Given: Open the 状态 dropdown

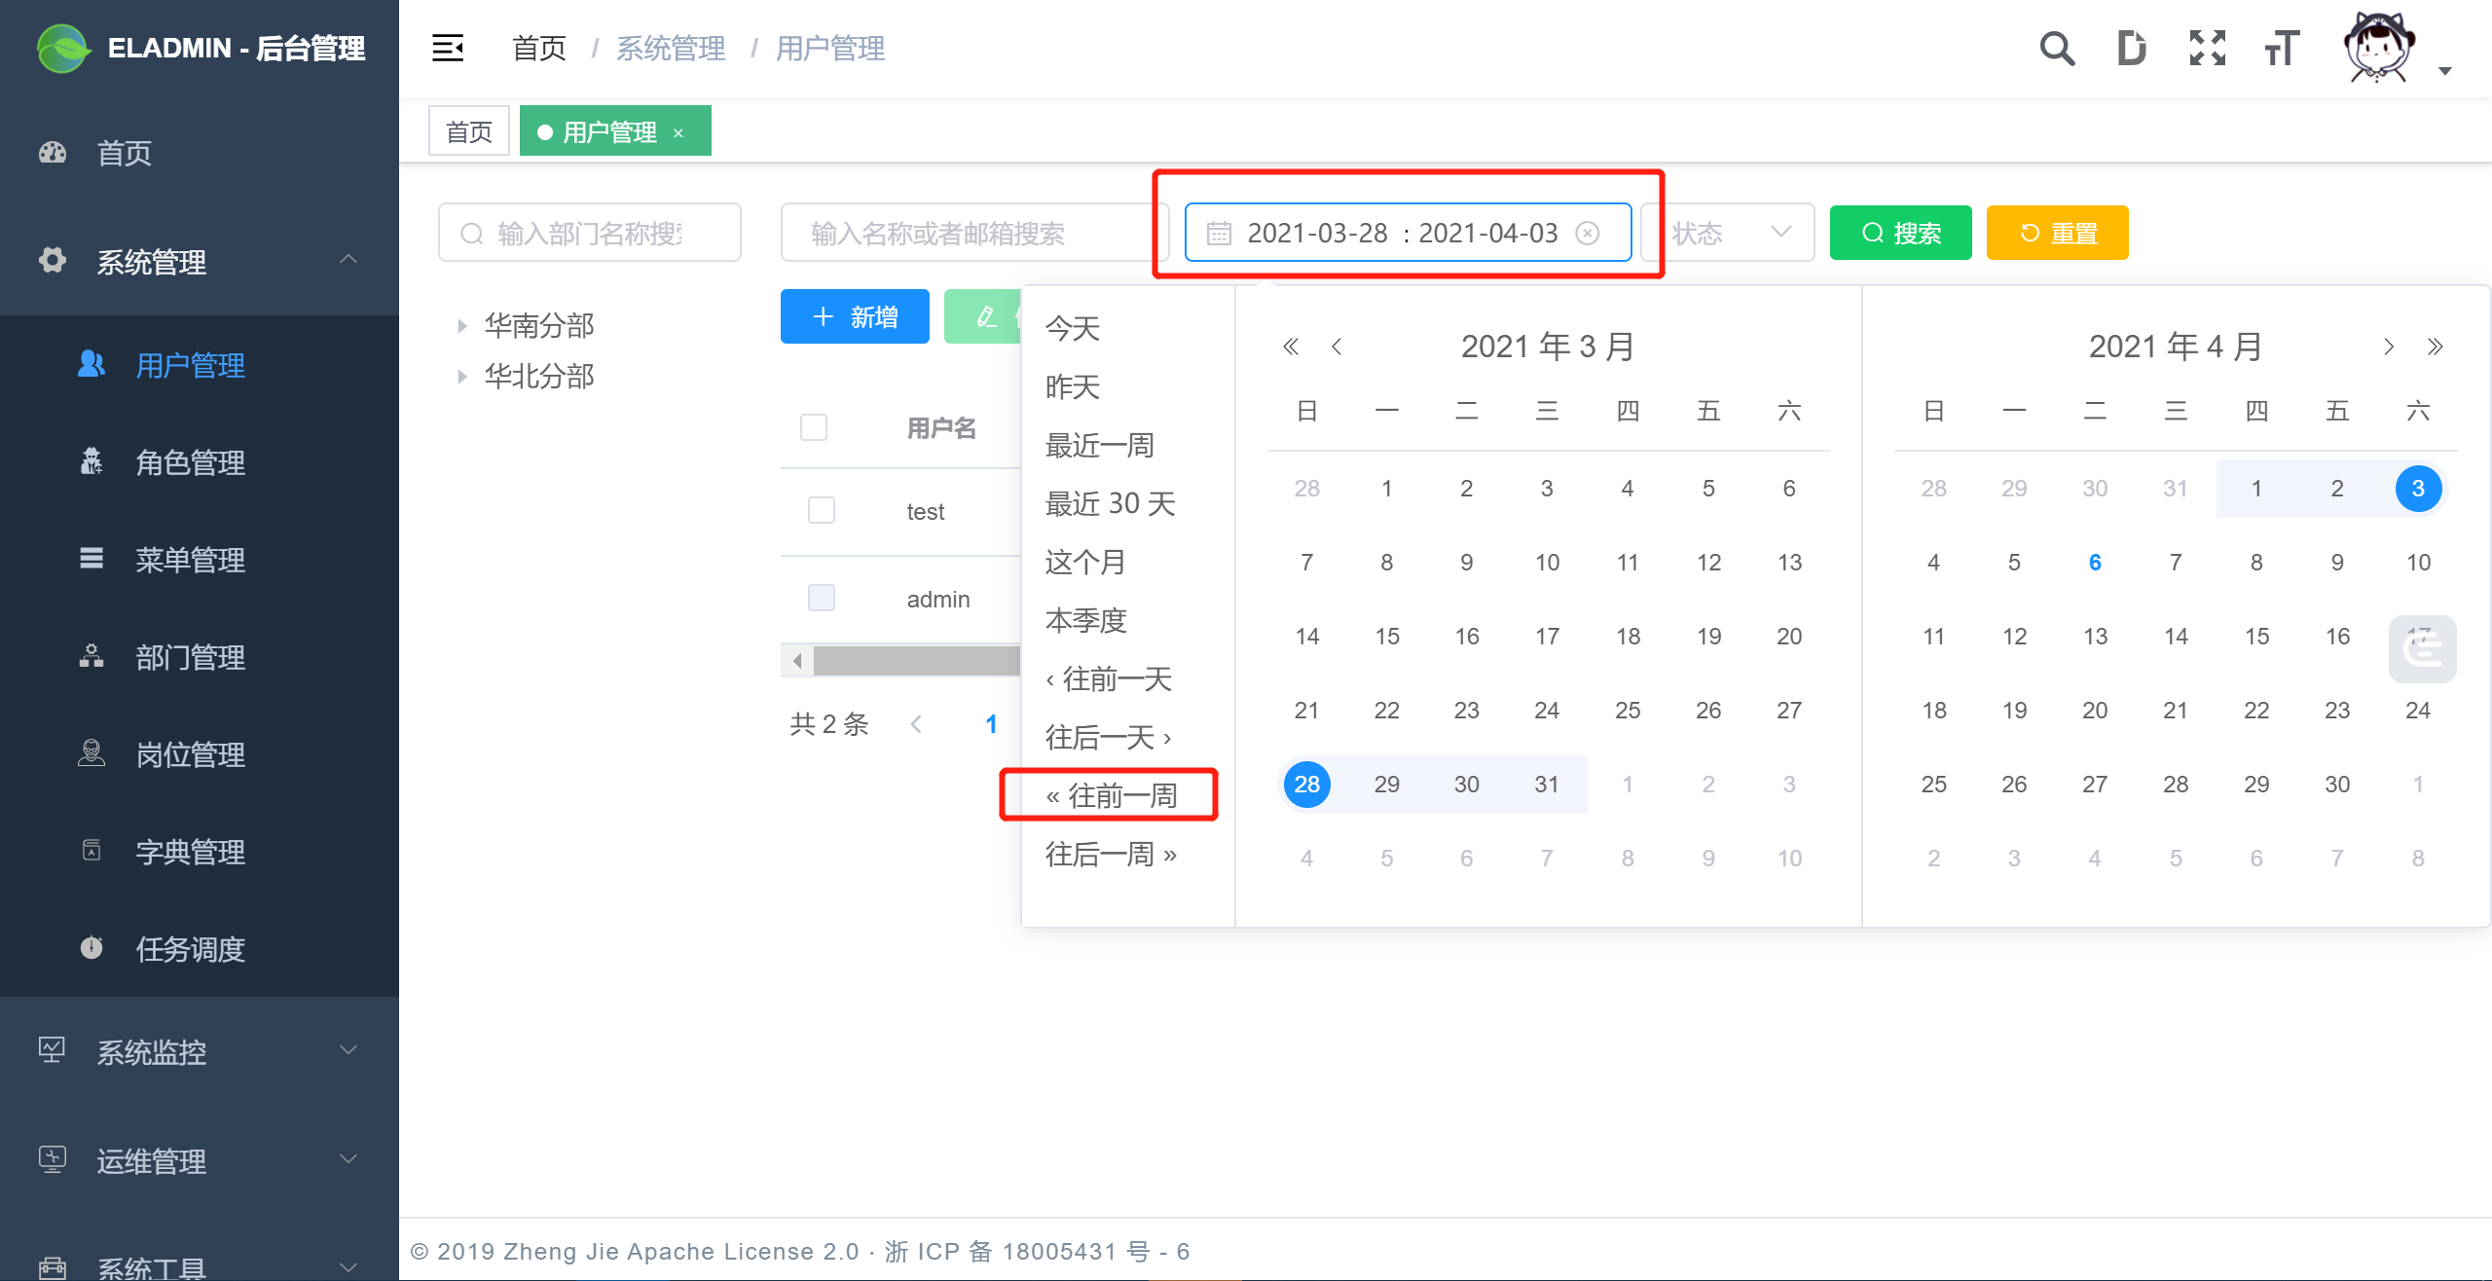Looking at the screenshot, I should pos(1729,233).
